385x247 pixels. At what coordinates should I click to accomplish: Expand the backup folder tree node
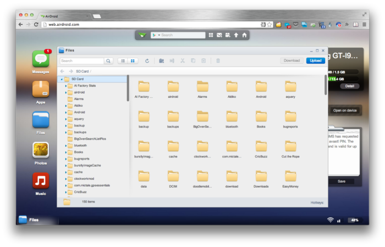pos(66,125)
